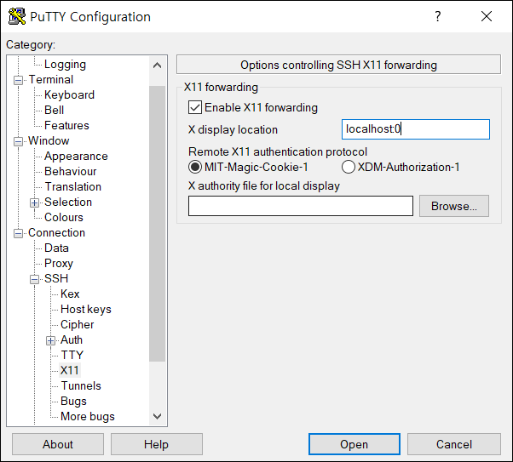Open Colours settings category
This screenshot has height=462, width=513.
(64, 217)
